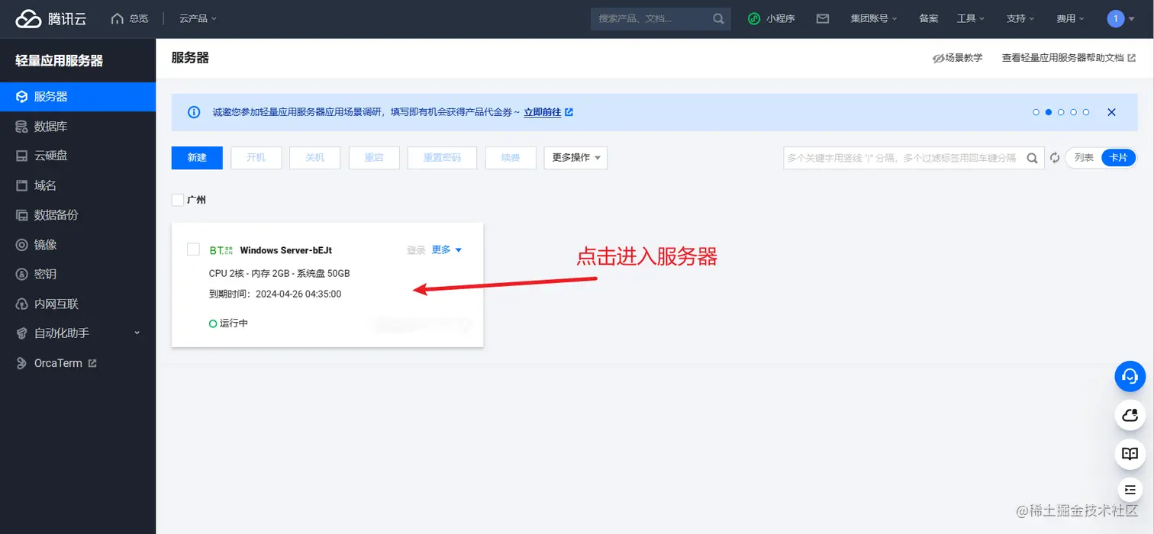This screenshot has height=534, width=1154.
Task: Switch to 卡片 card view
Action: (1119, 158)
